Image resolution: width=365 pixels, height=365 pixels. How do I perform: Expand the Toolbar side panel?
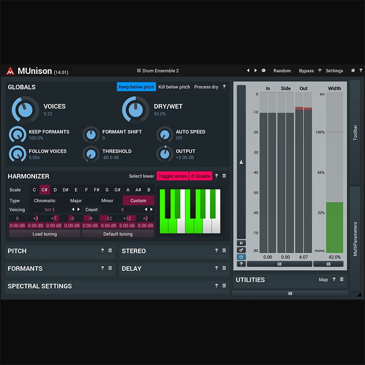(355, 132)
